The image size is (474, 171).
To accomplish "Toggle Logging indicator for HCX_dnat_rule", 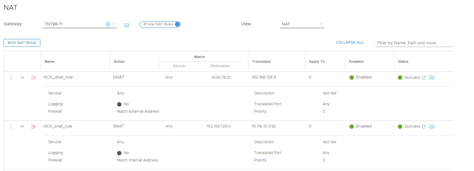I will click(x=119, y=104).
